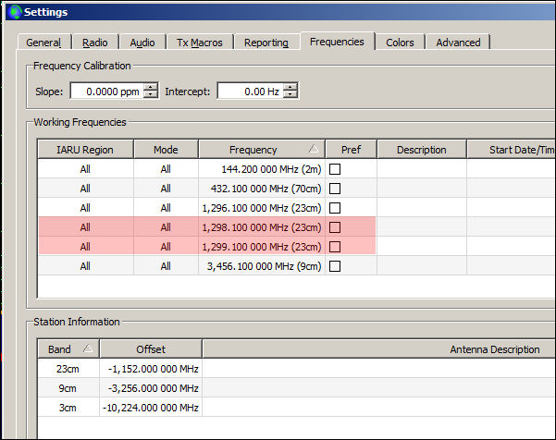This screenshot has height=440, width=556.
Task: Open the Radio tab
Action: 95,43
